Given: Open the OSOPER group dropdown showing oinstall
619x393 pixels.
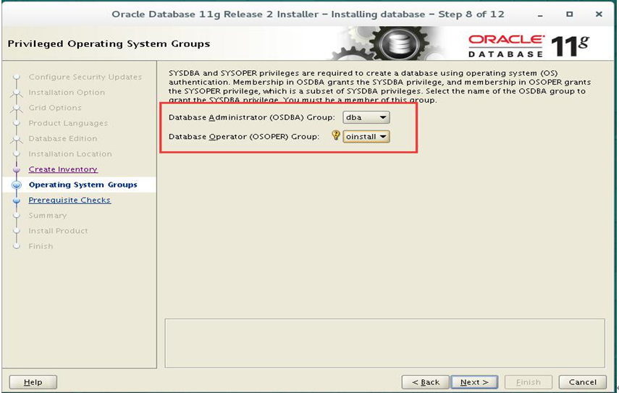Looking at the screenshot, I should point(366,137).
